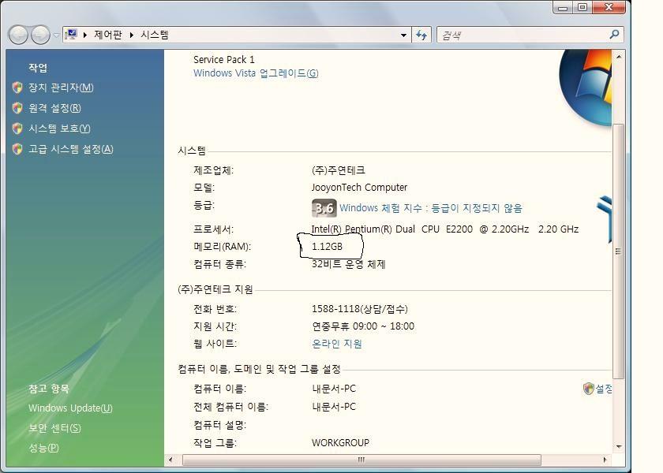Close the 시스템 window

coord(609,7)
